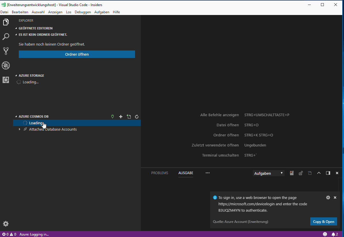Move the panel to the right side
Viewport: 344px width, 237px height.
(x=328, y=173)
